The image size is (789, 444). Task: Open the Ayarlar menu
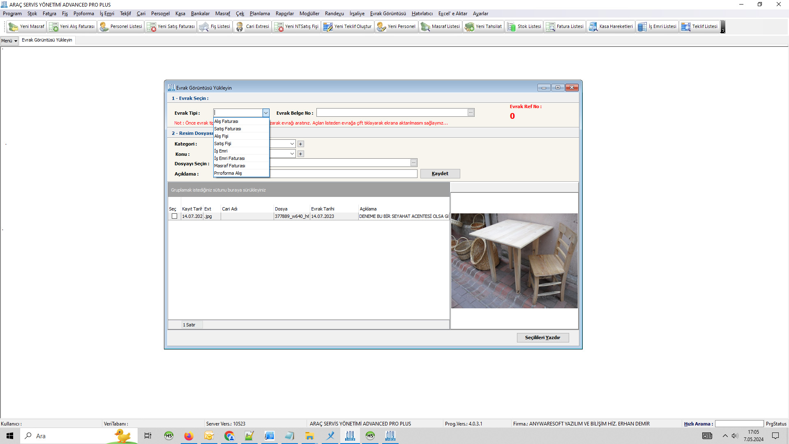click(x=480, y=14)
